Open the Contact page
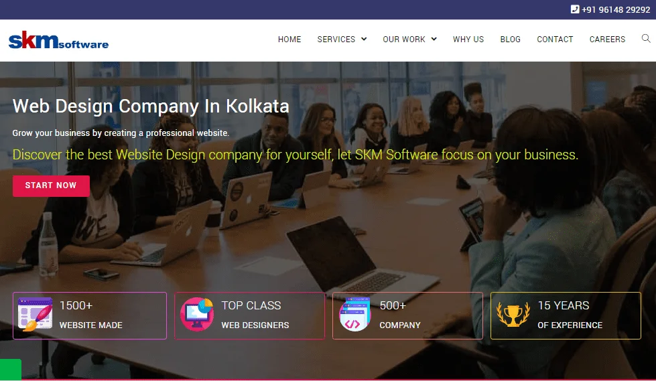This screenshot has height=381, width=656. point(555,40)
